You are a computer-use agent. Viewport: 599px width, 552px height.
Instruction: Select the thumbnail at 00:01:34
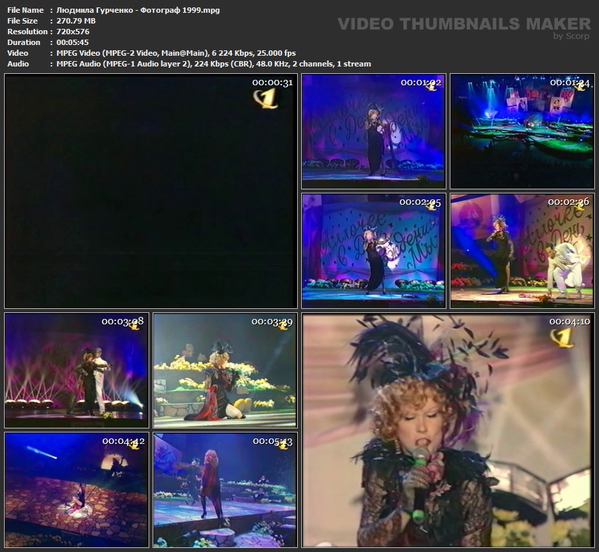pos(522,131)
